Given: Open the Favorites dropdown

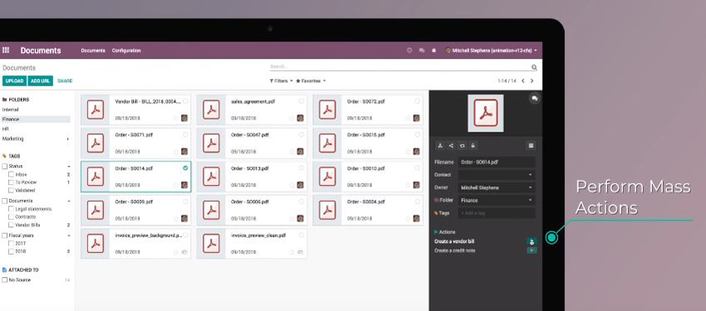Looking at the screenshot, I should coord(311,81).
